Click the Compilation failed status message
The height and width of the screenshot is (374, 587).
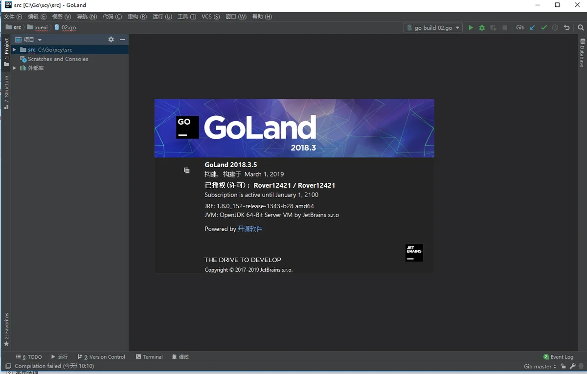[x=54, y=366]
